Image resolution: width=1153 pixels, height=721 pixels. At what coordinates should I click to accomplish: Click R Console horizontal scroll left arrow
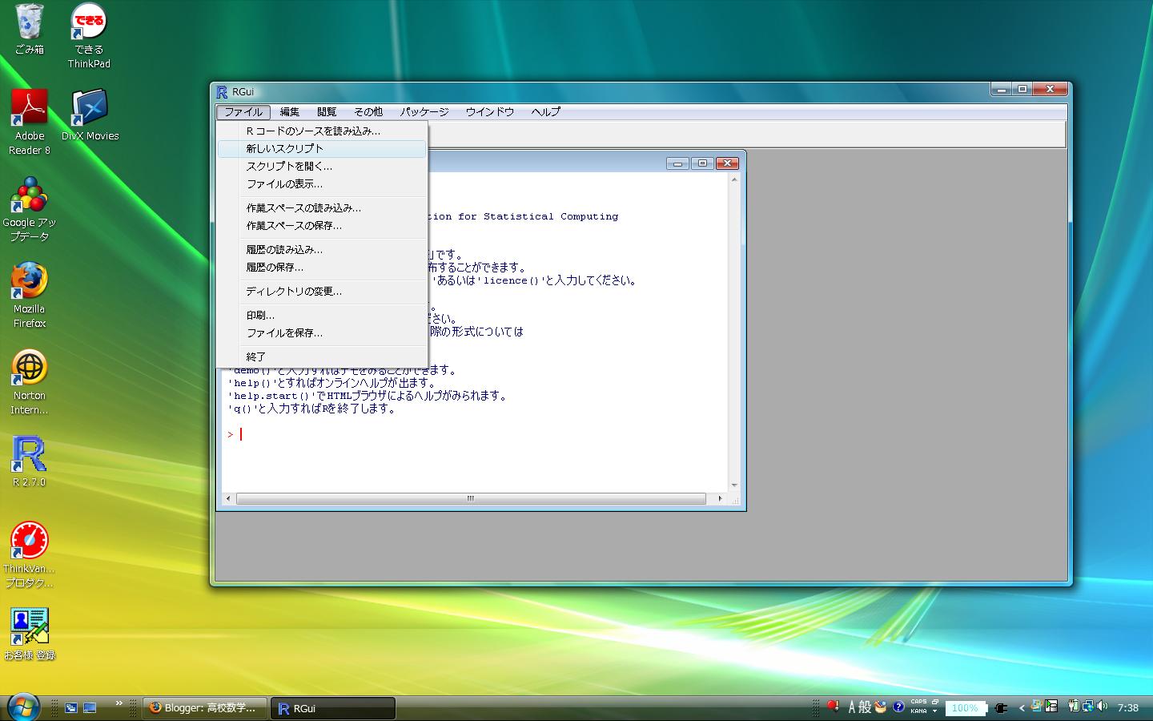pyautogui.click(x=228, y=498)
